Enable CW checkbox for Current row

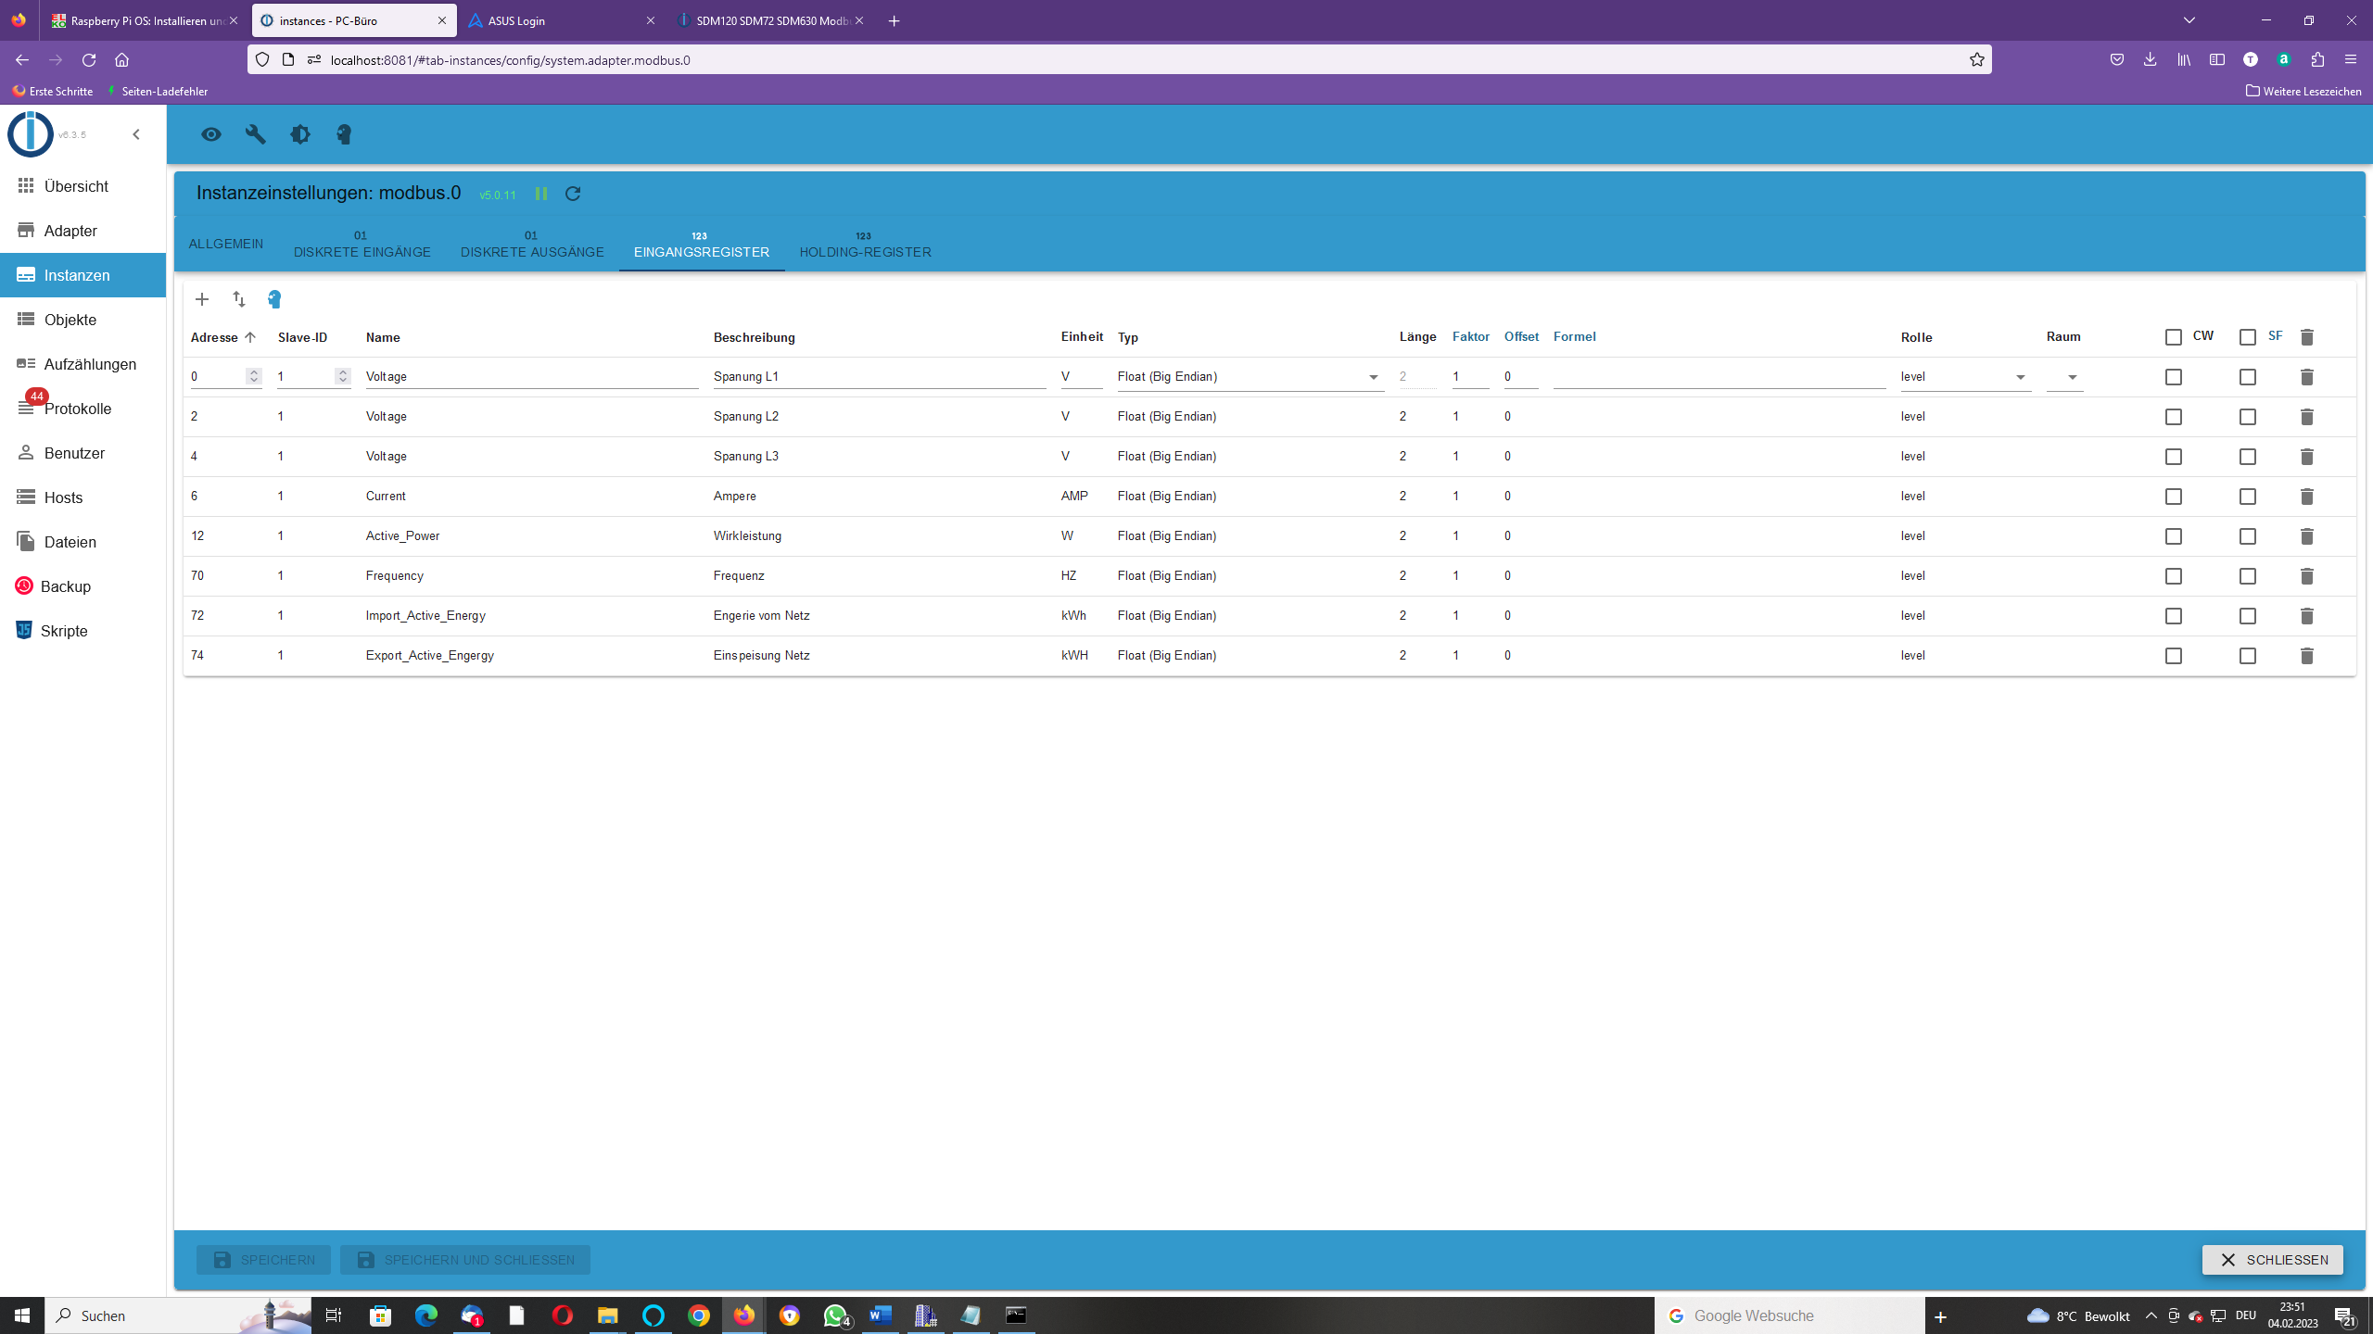pyautogui.click(x=2174, y=497)
